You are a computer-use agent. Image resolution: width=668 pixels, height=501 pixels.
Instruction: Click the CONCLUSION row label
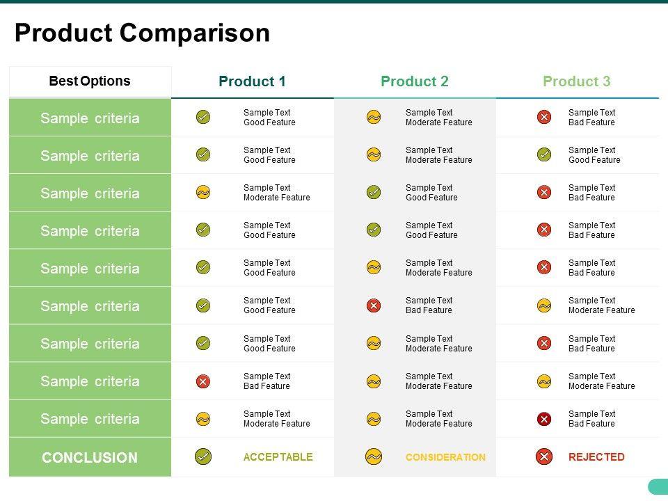click(x=90, y=458)
